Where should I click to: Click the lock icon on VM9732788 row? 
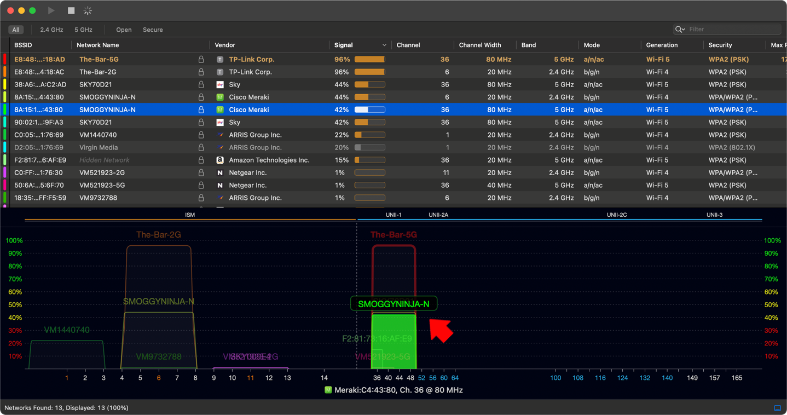click(x=201, y=198)
